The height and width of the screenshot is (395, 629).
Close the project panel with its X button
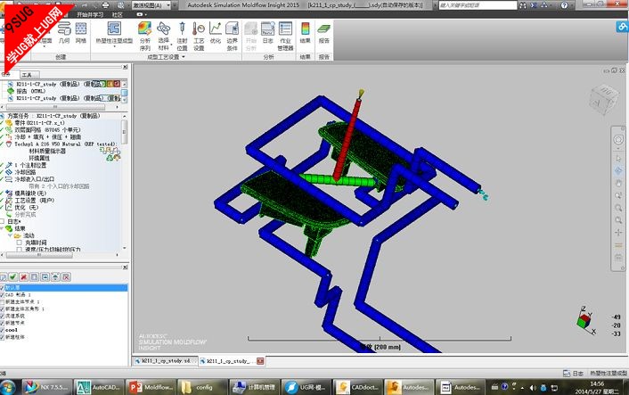pyautogui.click(x=125, y=67)
